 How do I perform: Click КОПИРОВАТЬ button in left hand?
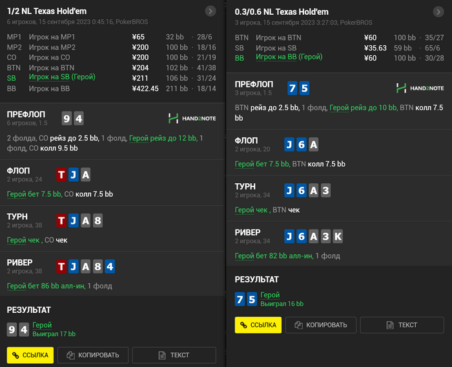(93, 355)
